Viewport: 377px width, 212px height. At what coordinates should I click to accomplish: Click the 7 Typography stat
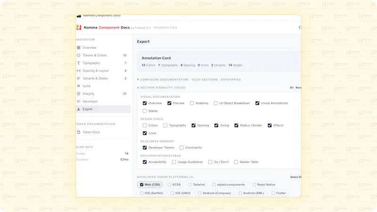tap(168, 65)
